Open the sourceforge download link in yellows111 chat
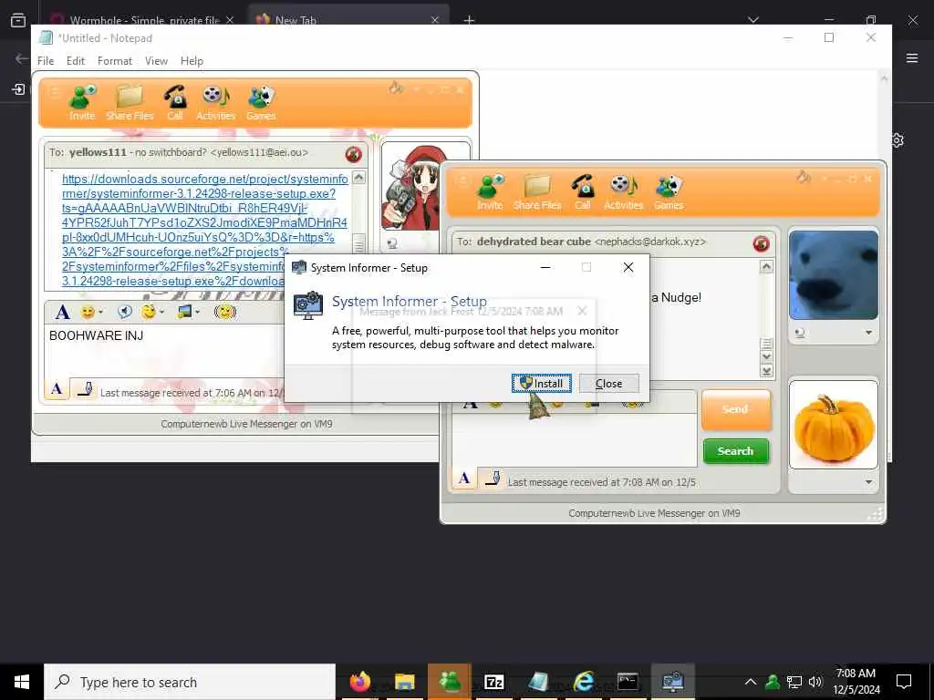This screenshot has width=934, height=700. 204,230
